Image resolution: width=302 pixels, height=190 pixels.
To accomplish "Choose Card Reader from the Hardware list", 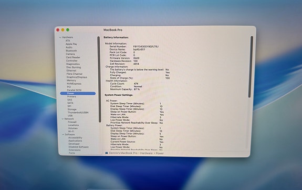I will pyautogui.click(x=73, y=57).
